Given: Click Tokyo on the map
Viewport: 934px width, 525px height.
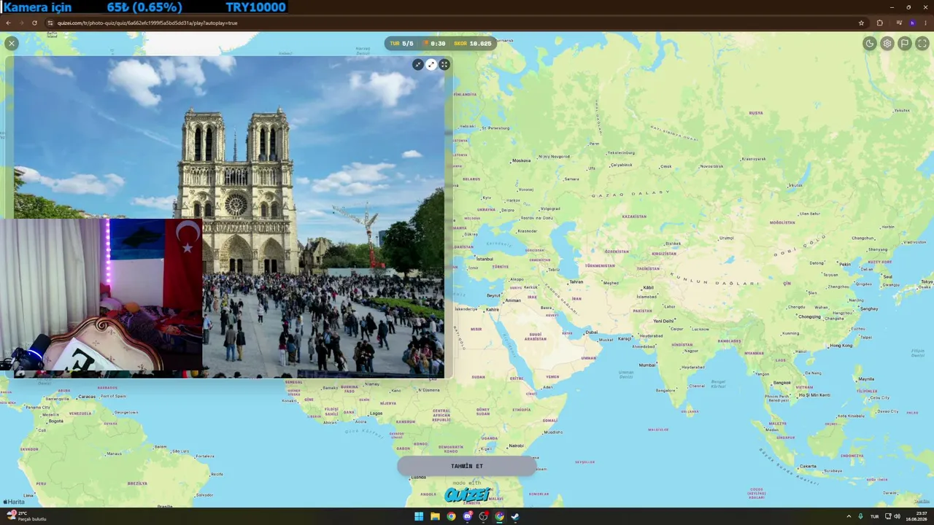Looking at the screenshot, I should coord(927,281).
